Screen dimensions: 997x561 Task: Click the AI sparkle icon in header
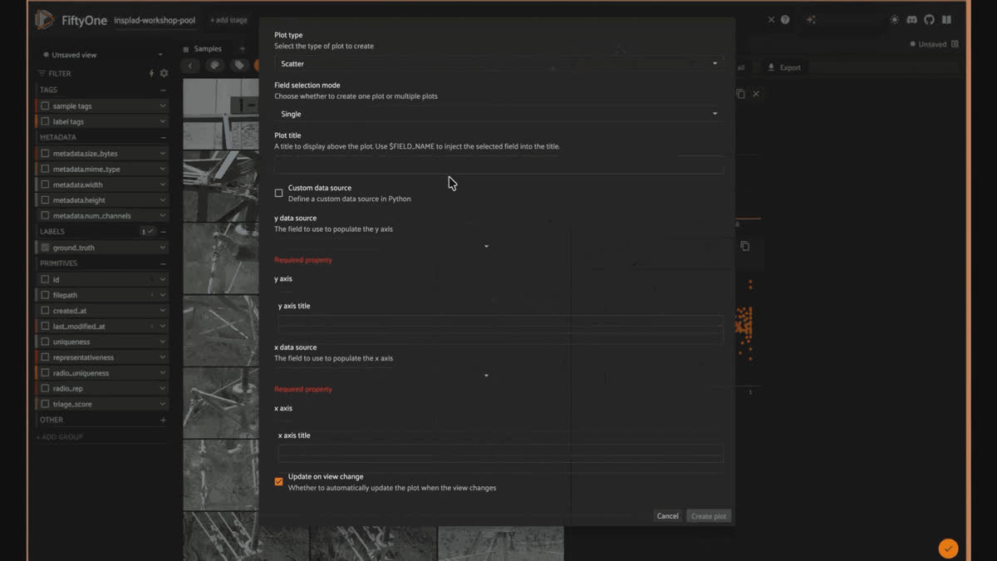pyautogui.click(x=811, y=20)
